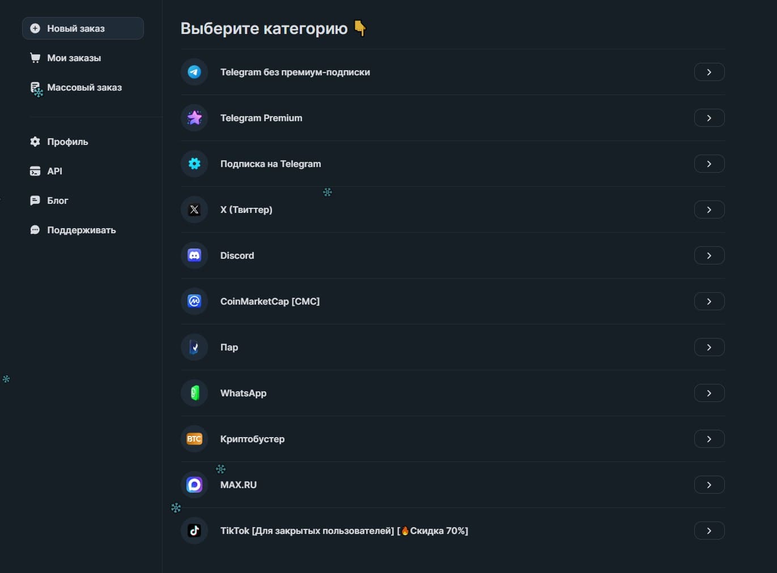Select the Discord icon
This screenshot has height=573, width=777.
click(194, 255)
